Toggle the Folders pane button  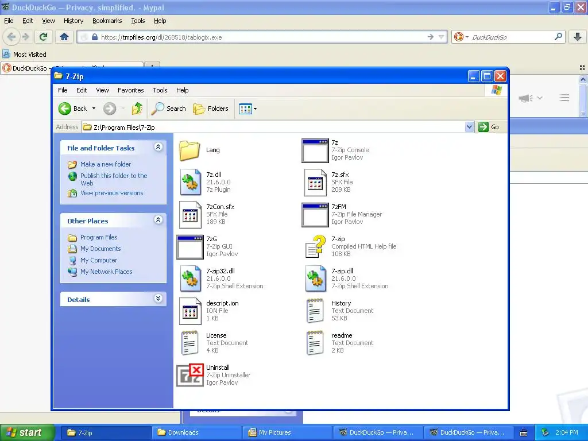(x=211, y=109)
